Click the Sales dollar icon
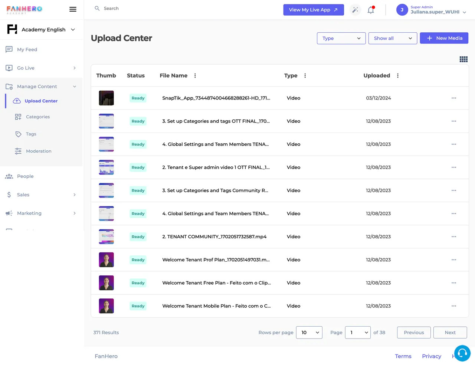The image size is (475, 366). click(9, 195)
